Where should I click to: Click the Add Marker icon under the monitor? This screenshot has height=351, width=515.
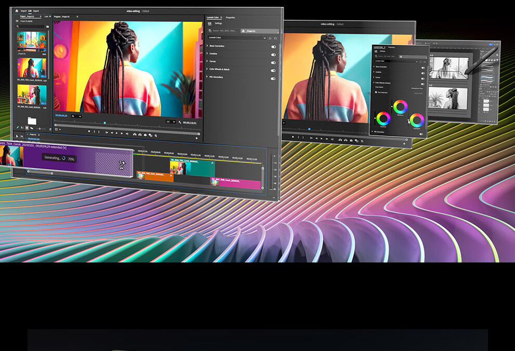pos(89,131)
